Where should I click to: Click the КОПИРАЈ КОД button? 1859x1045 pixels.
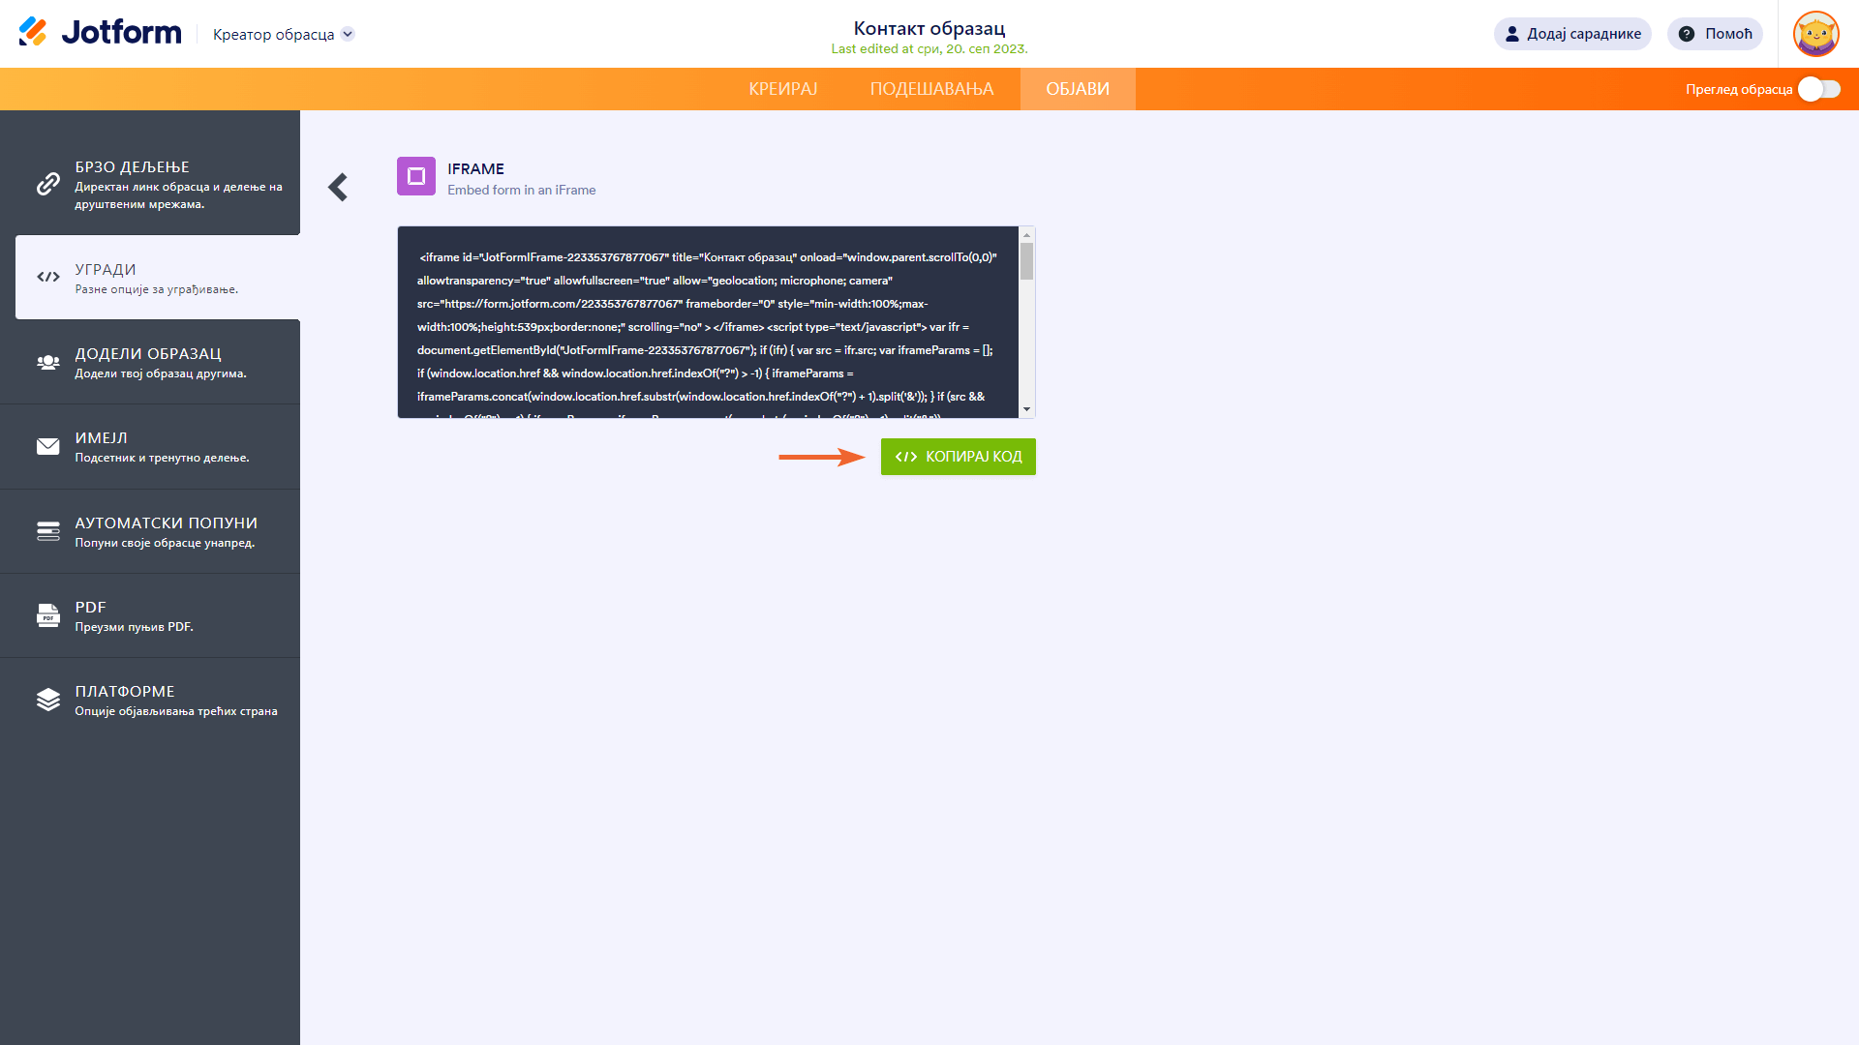point(958,457)
